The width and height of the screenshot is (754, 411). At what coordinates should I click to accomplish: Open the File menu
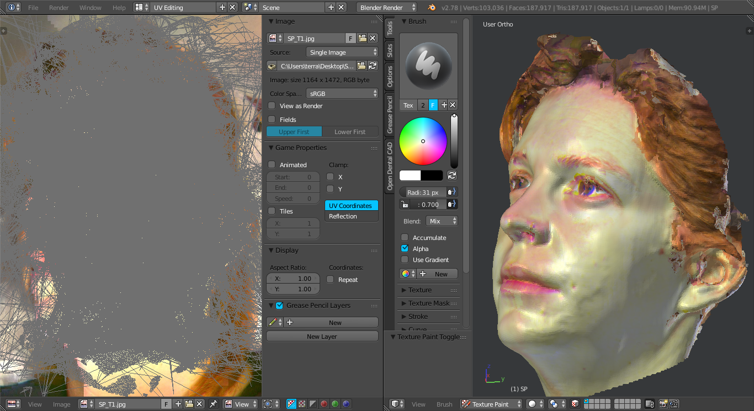pyautogui.click(x=33, y=8)
